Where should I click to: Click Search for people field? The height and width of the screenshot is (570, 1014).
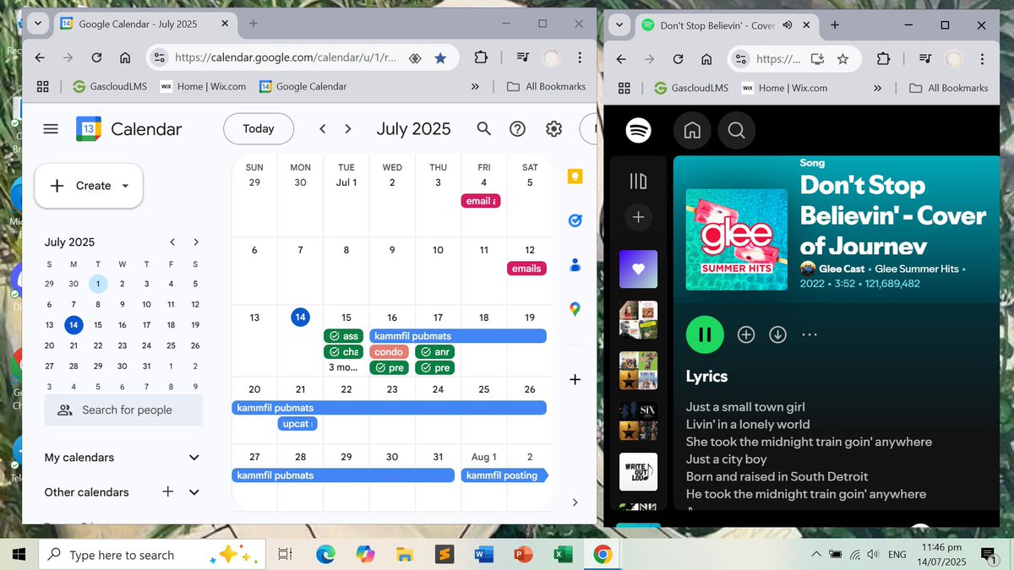(123, 410)
